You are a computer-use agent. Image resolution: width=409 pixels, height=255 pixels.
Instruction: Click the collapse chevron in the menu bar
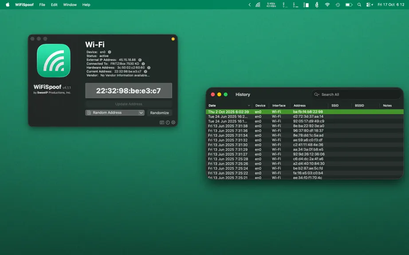[x=250, y=5]
